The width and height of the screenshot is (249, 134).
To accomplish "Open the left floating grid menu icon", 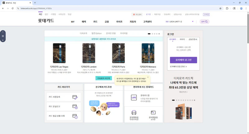I will click(x=3, y=36).
